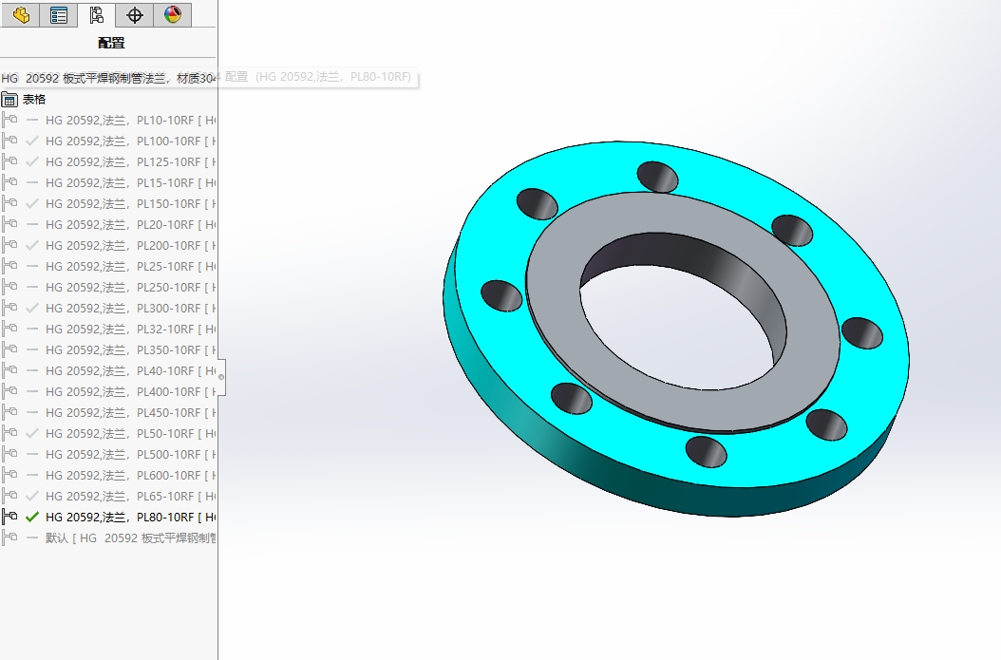Select configuration PL400-10RF
The image size is (1001, 660).
(130, 391)
